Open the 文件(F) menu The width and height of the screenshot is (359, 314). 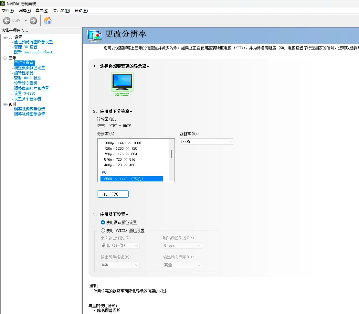pos(8,11)
